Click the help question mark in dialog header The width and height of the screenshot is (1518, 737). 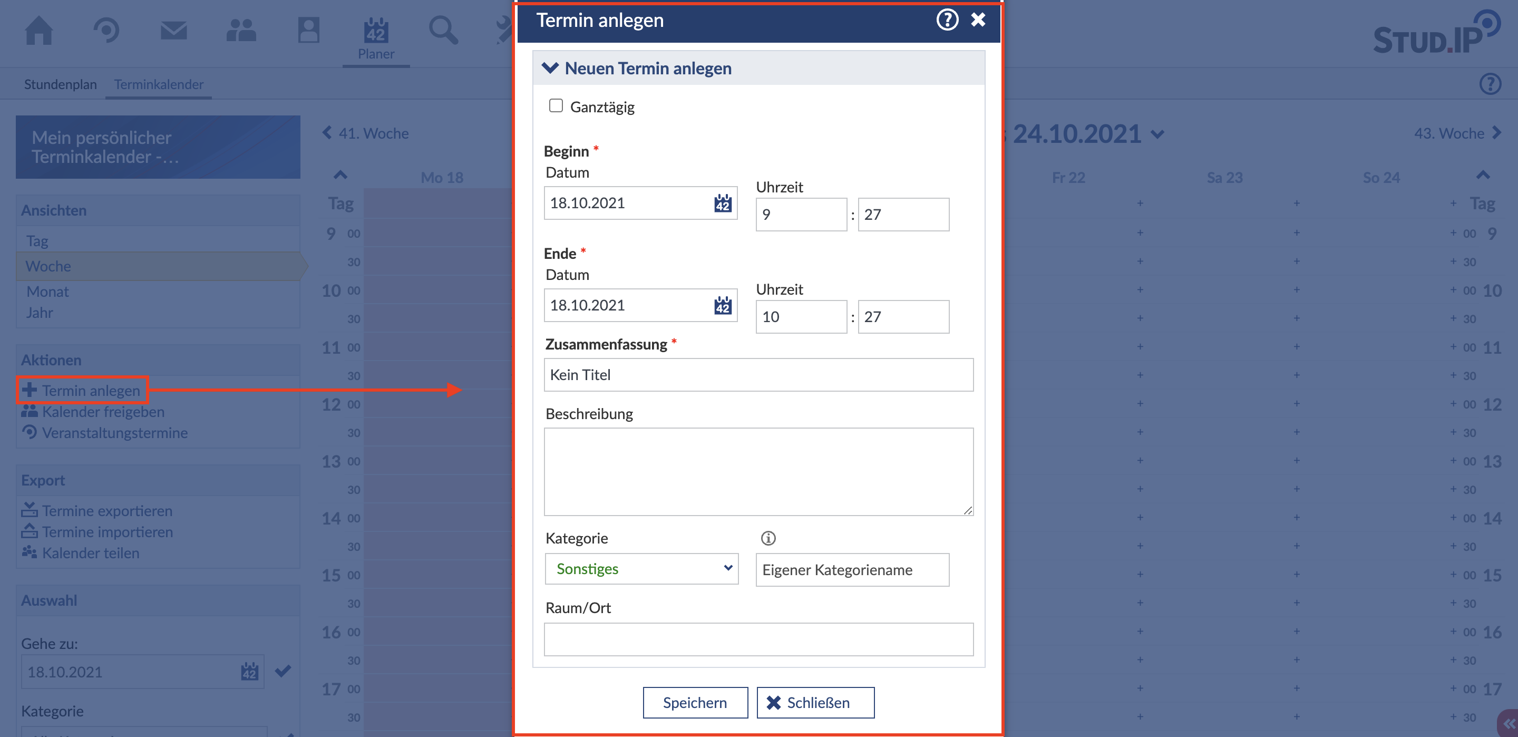947,20
